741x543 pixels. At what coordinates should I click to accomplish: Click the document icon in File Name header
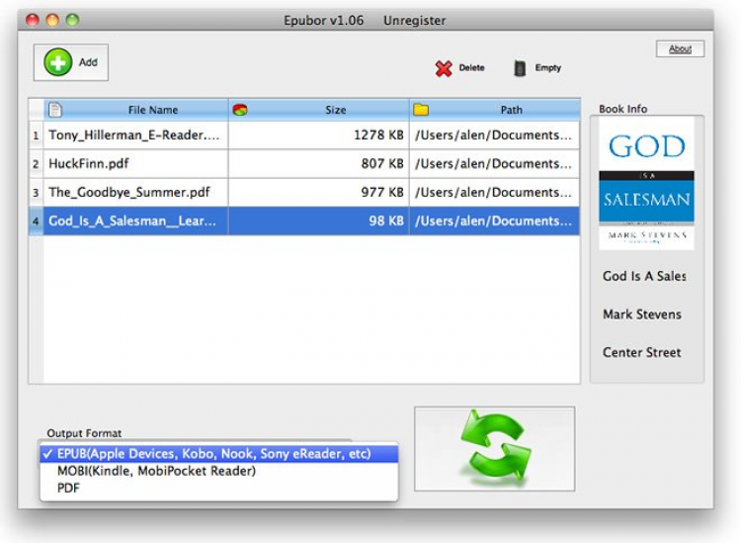tap(55, 110)
